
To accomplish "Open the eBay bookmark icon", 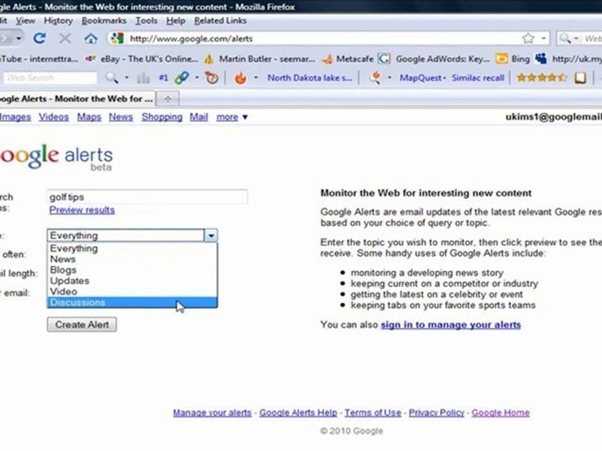I will 91,59.
